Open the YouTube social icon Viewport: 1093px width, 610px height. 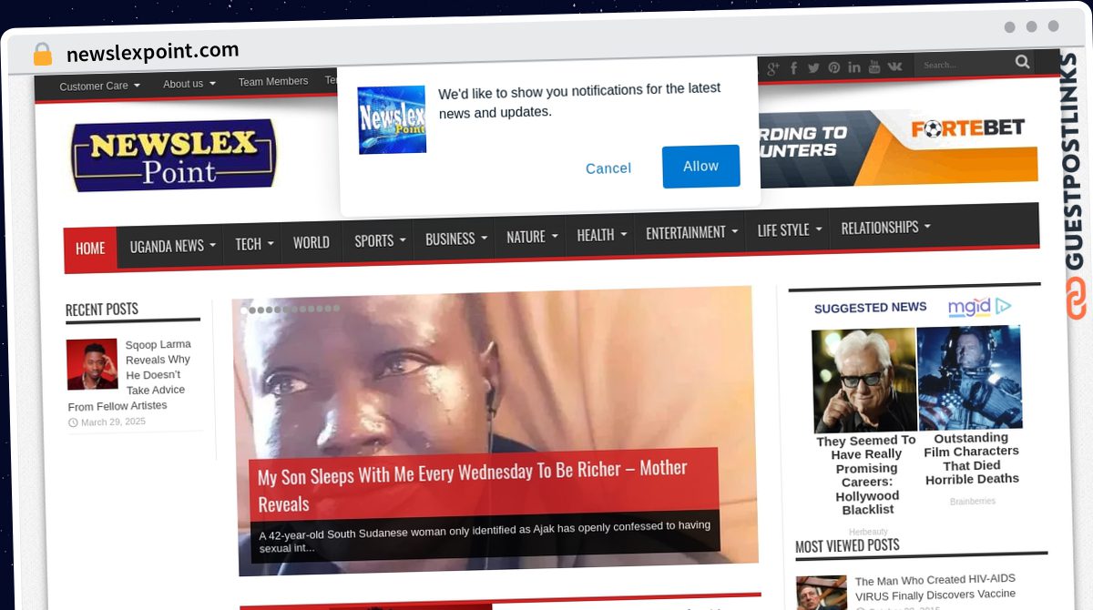point(874,66)
